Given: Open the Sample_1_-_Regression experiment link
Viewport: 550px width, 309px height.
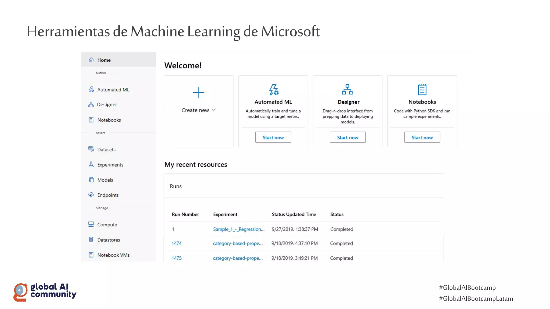Looking at the screenshot, I should [x=239, y=229].
